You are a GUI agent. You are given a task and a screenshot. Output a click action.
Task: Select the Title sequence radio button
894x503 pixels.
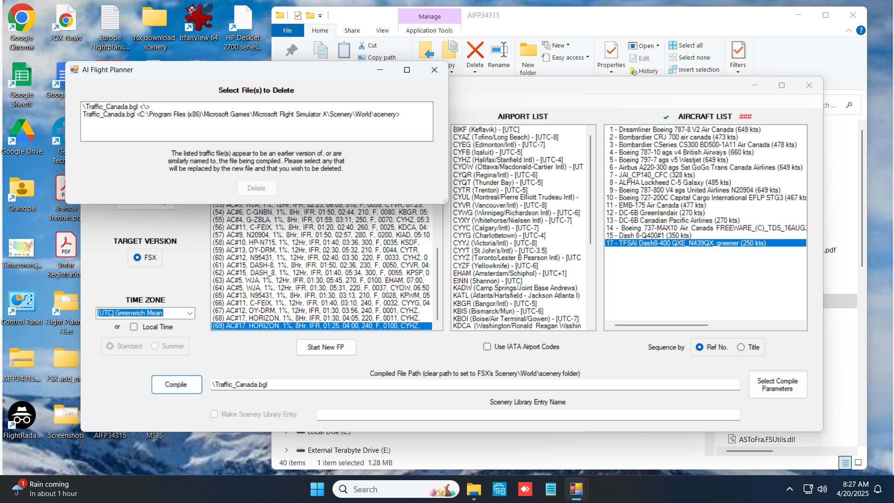click(x=741, y=347)
